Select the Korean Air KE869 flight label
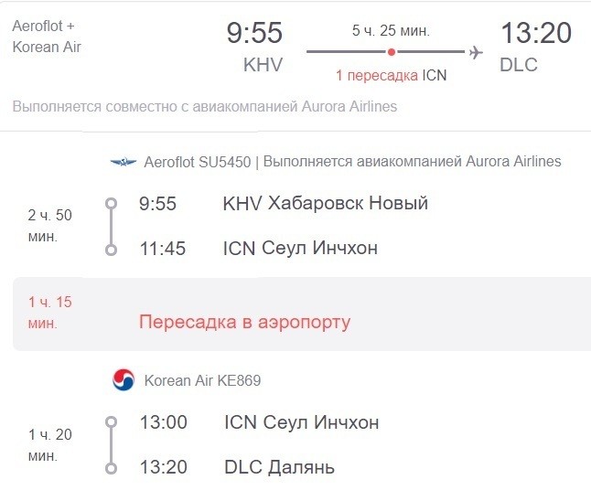The width and height of the screenshot is (591, 490). 202,380
